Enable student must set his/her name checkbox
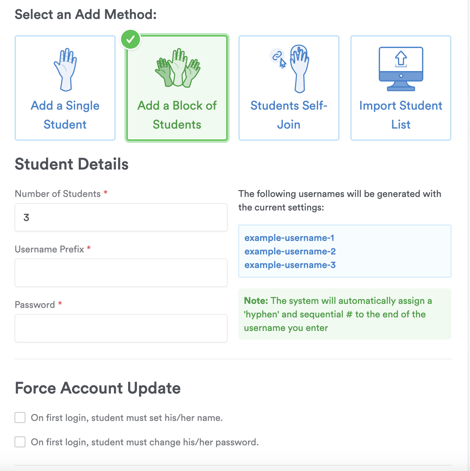 coord(20,418)
